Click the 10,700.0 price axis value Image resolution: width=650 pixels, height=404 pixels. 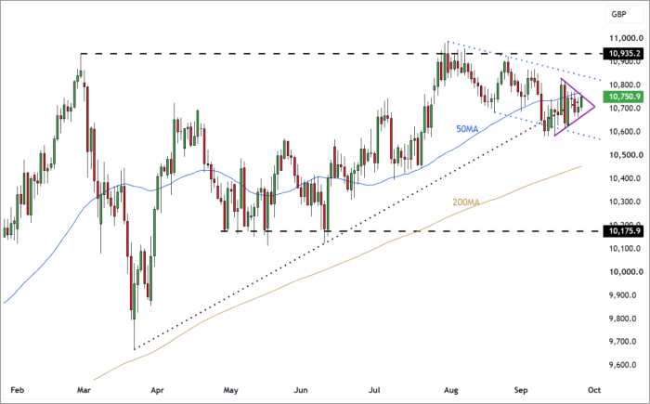click(x=626, y=109)
